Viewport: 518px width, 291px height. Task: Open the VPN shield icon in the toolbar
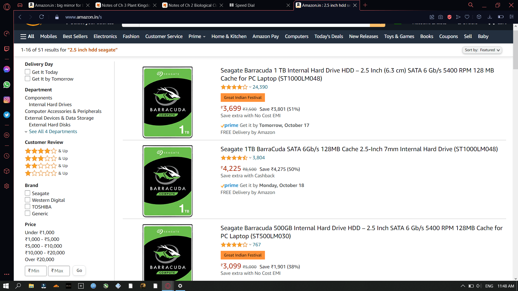(x=449, y=17)
